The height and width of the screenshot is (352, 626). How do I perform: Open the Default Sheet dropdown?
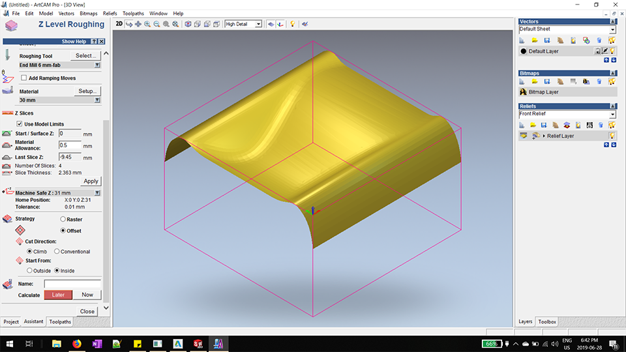612,29
